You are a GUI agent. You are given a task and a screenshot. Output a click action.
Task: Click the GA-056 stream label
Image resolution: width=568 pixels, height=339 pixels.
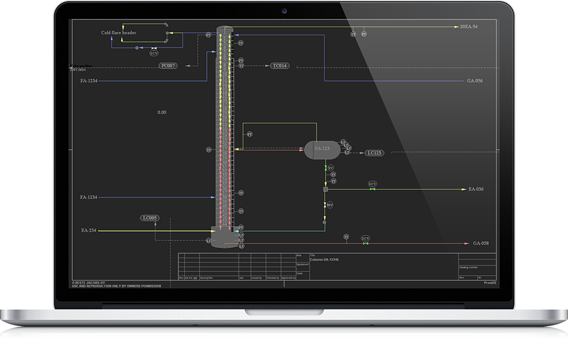tap(475, 80)
